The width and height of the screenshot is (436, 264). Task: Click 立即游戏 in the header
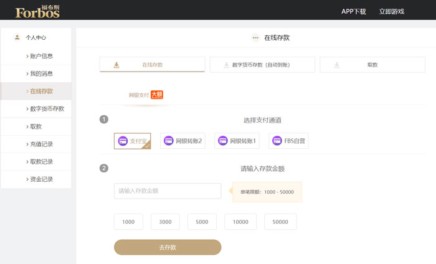pos(391,11)
